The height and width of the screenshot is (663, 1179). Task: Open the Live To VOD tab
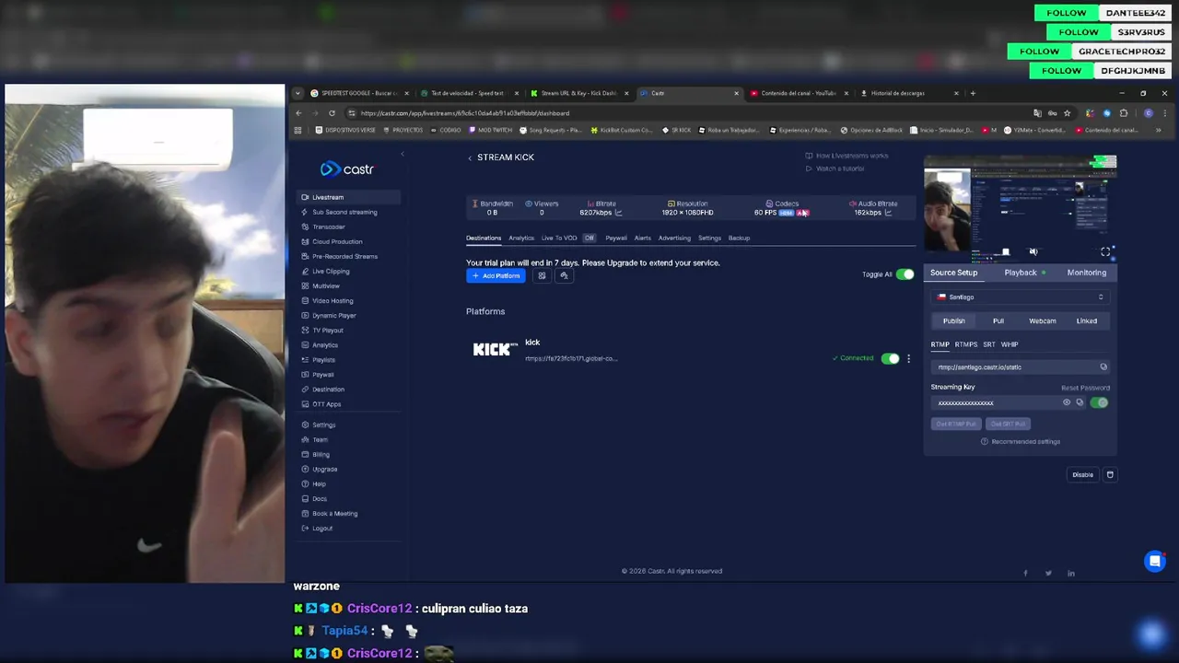(x=559, y=238)
